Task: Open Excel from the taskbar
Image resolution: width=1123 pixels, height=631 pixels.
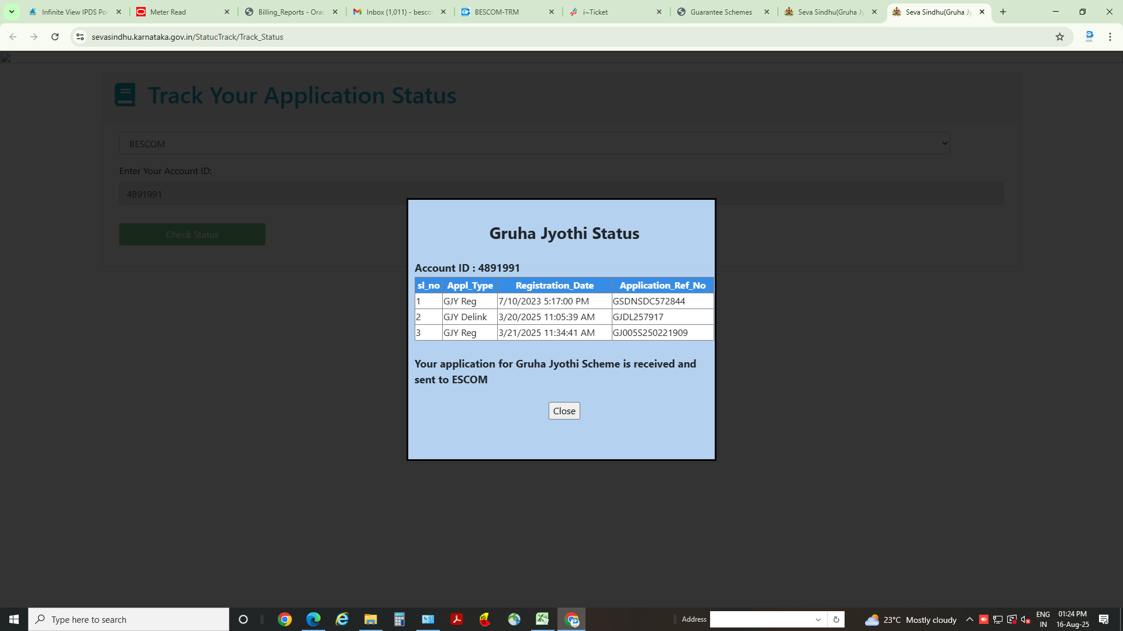Action: [x=542, y=619]
